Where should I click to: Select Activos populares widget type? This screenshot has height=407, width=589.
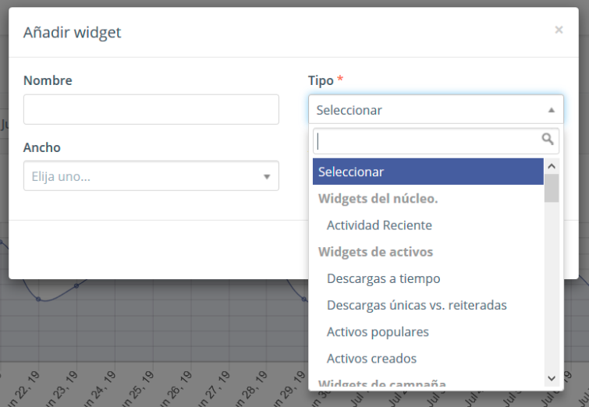point(378,331)
